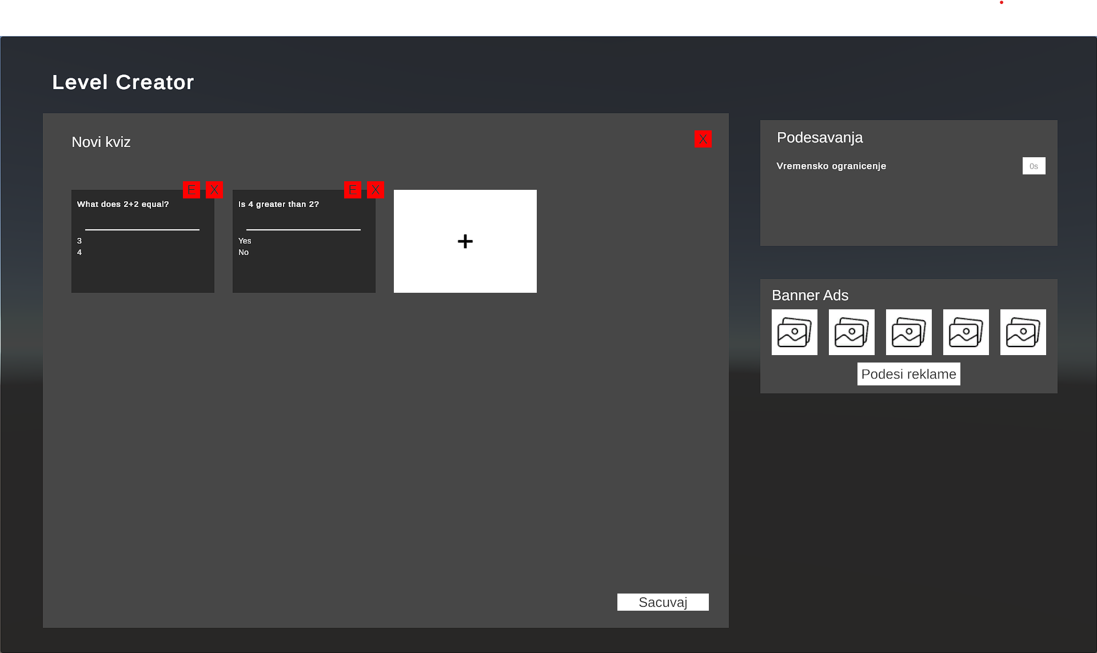Click the Novi kviz title text
Image resolution: width=1097 pixels, height=653 pixels.
(x=101, y=142)
